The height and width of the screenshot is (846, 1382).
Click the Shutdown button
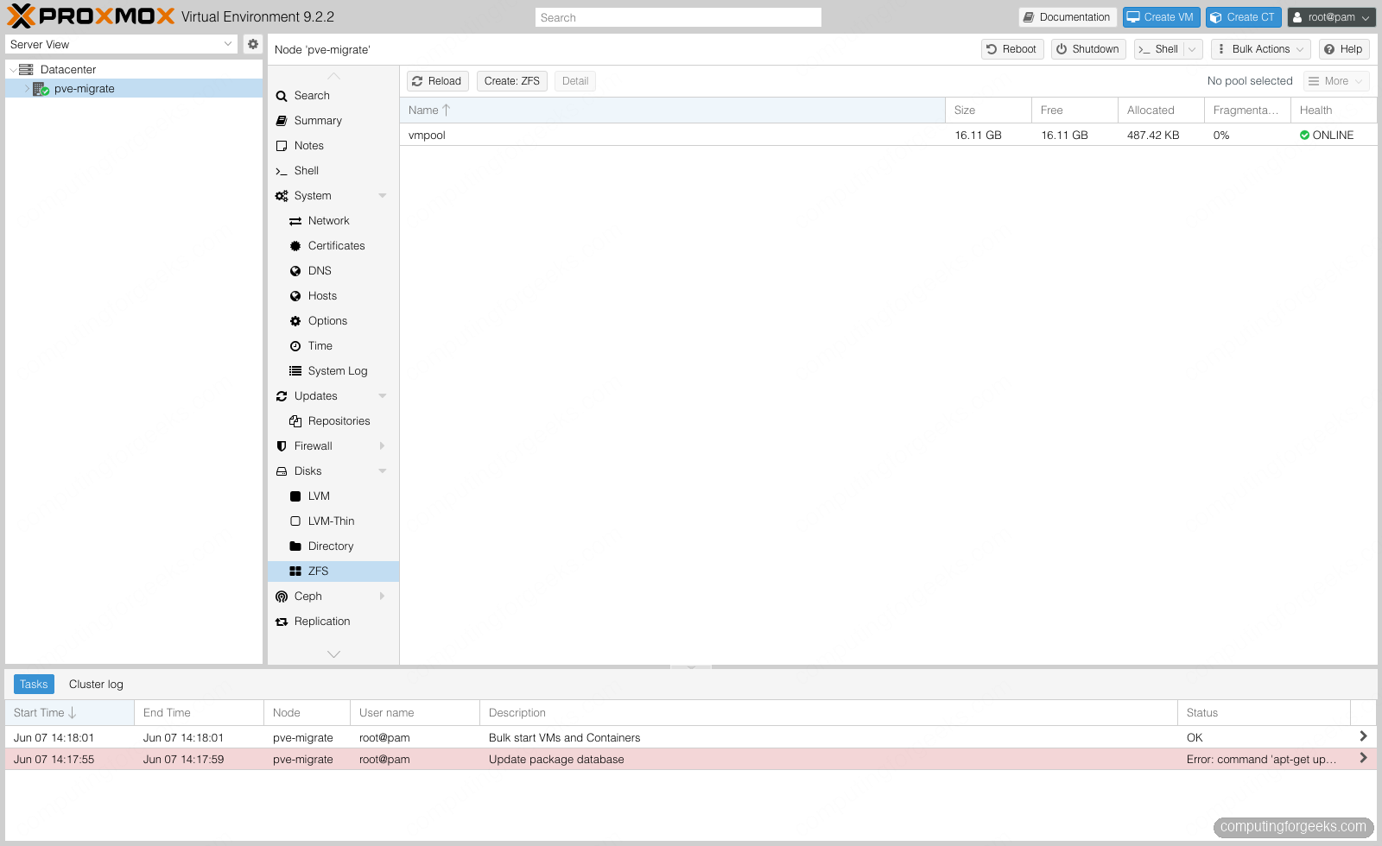(x=1088, y=49)
